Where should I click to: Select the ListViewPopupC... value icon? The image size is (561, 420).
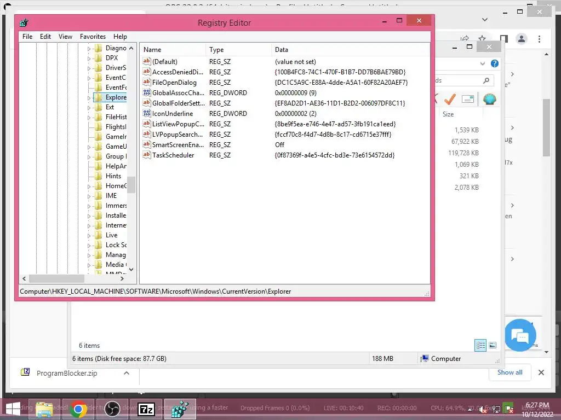[x=147, y=124]
